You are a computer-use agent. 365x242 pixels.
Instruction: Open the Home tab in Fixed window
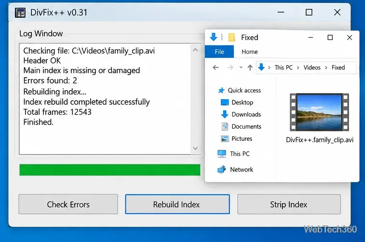250,52
